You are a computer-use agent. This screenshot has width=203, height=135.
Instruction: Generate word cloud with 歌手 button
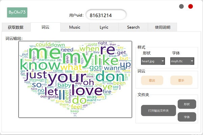(x=181, y=81)
